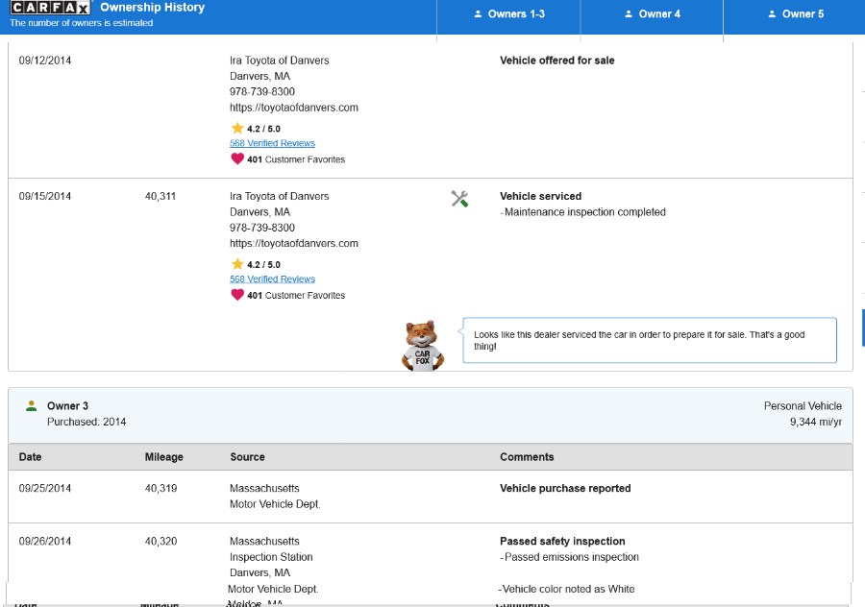Click date 09/25/2014 in Owner 3 table

point(44,489)
